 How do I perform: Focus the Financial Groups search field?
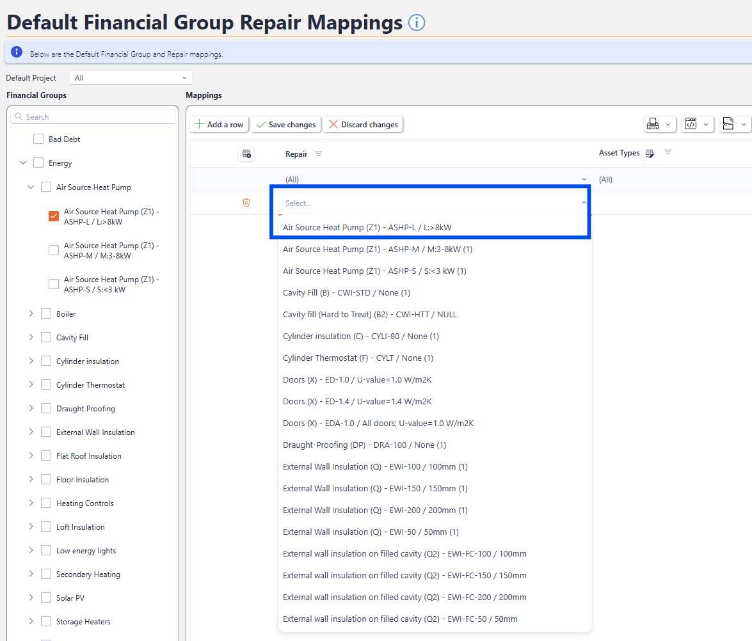[93, 117]
